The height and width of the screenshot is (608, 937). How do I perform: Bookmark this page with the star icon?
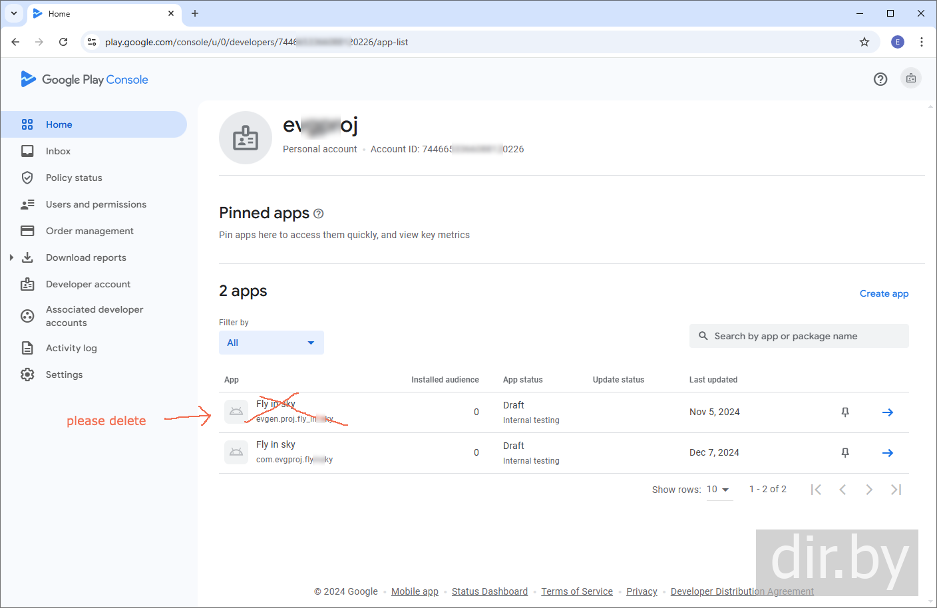864,42
